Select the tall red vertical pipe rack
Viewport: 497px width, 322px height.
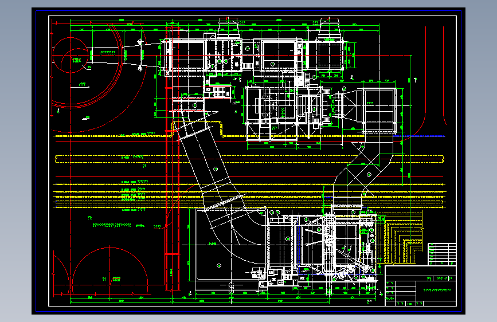tap(173, 159)
